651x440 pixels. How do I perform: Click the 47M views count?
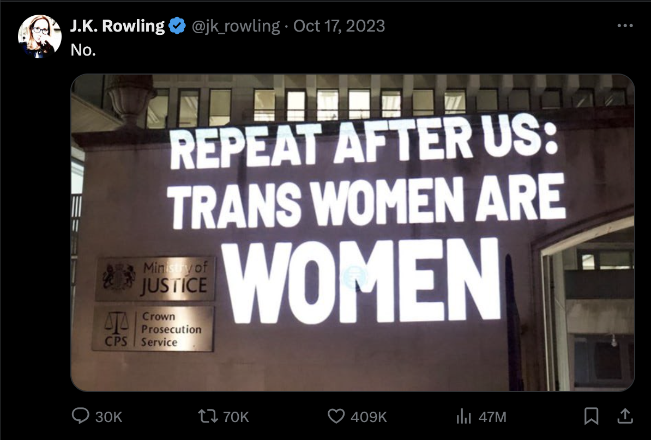tap(492, 417)
